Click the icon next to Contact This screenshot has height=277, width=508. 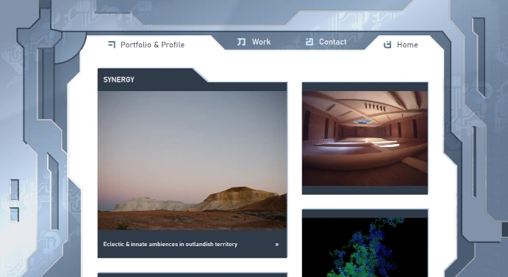[310, 42]
